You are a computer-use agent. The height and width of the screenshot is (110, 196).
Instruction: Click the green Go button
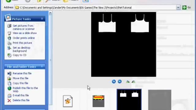[x=187, y=7]
